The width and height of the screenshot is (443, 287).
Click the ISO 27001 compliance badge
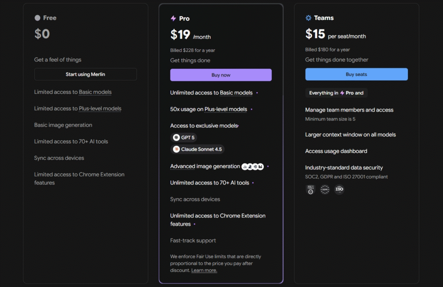[x=339, y=189]
